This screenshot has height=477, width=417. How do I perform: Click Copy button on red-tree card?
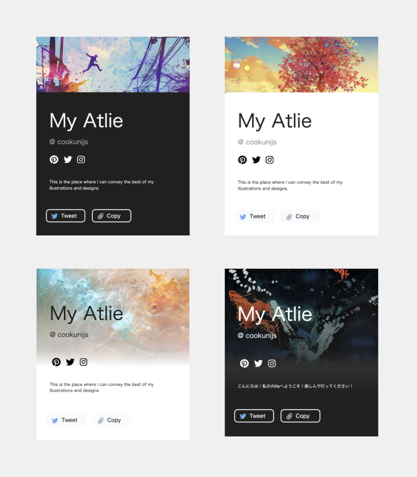click(300, 216)
